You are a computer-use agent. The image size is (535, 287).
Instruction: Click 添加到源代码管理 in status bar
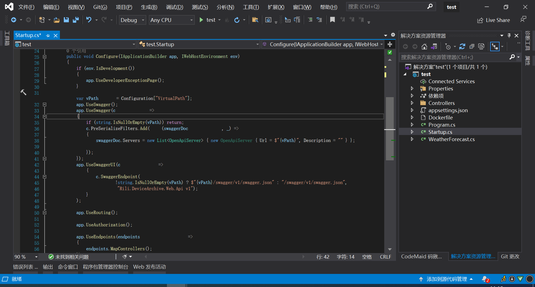pyautogui.click(x=446, y=279)
